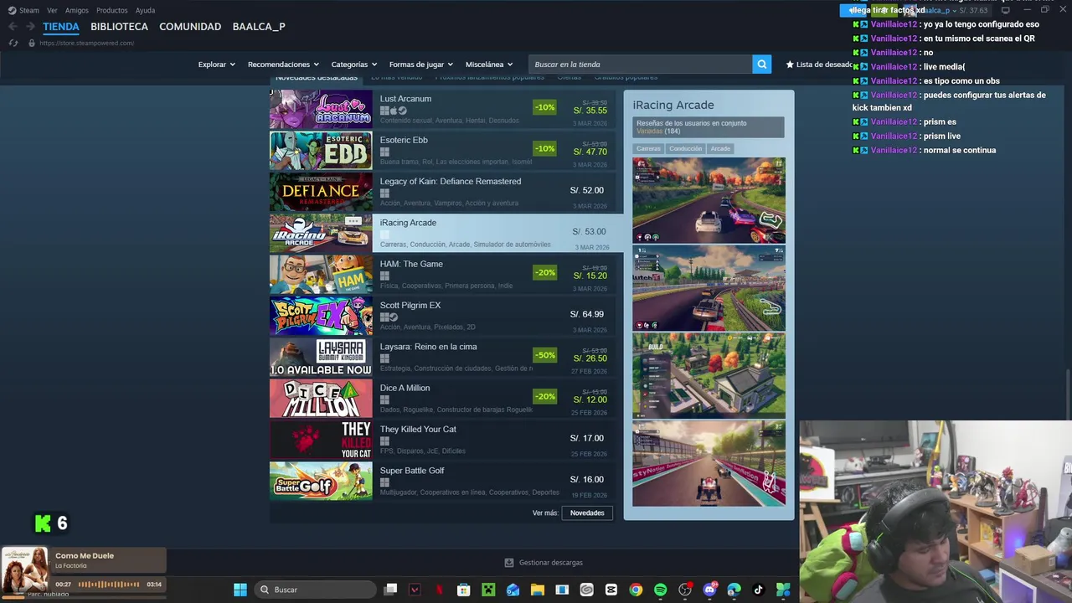The image size is (1072, 603).
Task: Click the Windows taskbar Buscar search box
Action: pyautogui.click(x=314, y=590)
